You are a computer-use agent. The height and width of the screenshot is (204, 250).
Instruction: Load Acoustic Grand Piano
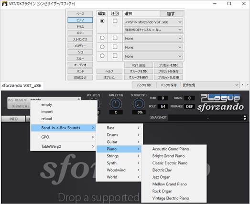point(174,149)
